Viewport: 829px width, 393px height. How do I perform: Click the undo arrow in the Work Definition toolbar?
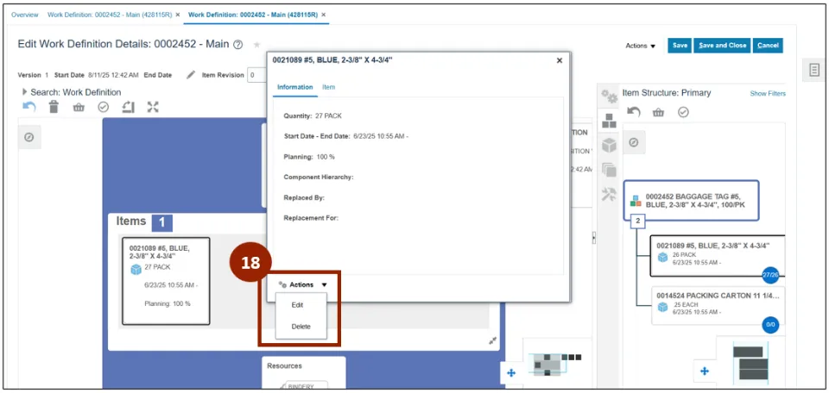tap(29, 107)
